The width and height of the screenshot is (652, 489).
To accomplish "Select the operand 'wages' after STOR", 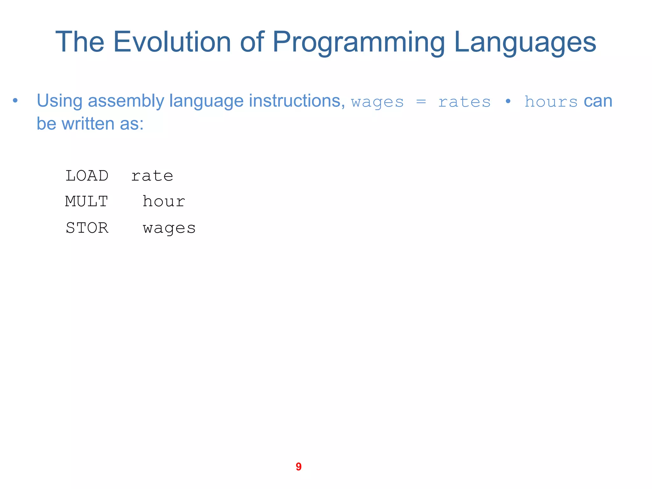I will (x=169, y=229).
